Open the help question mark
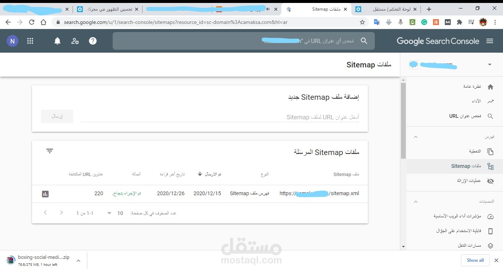The image size is (503, 271). click(93, 41)
